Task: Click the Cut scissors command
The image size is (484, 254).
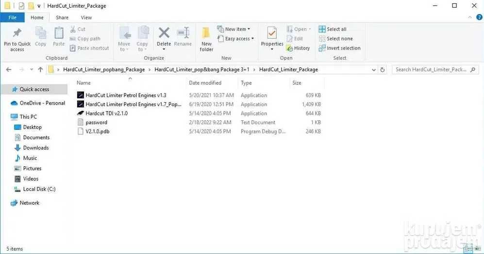Action: (x=78, y=29)
